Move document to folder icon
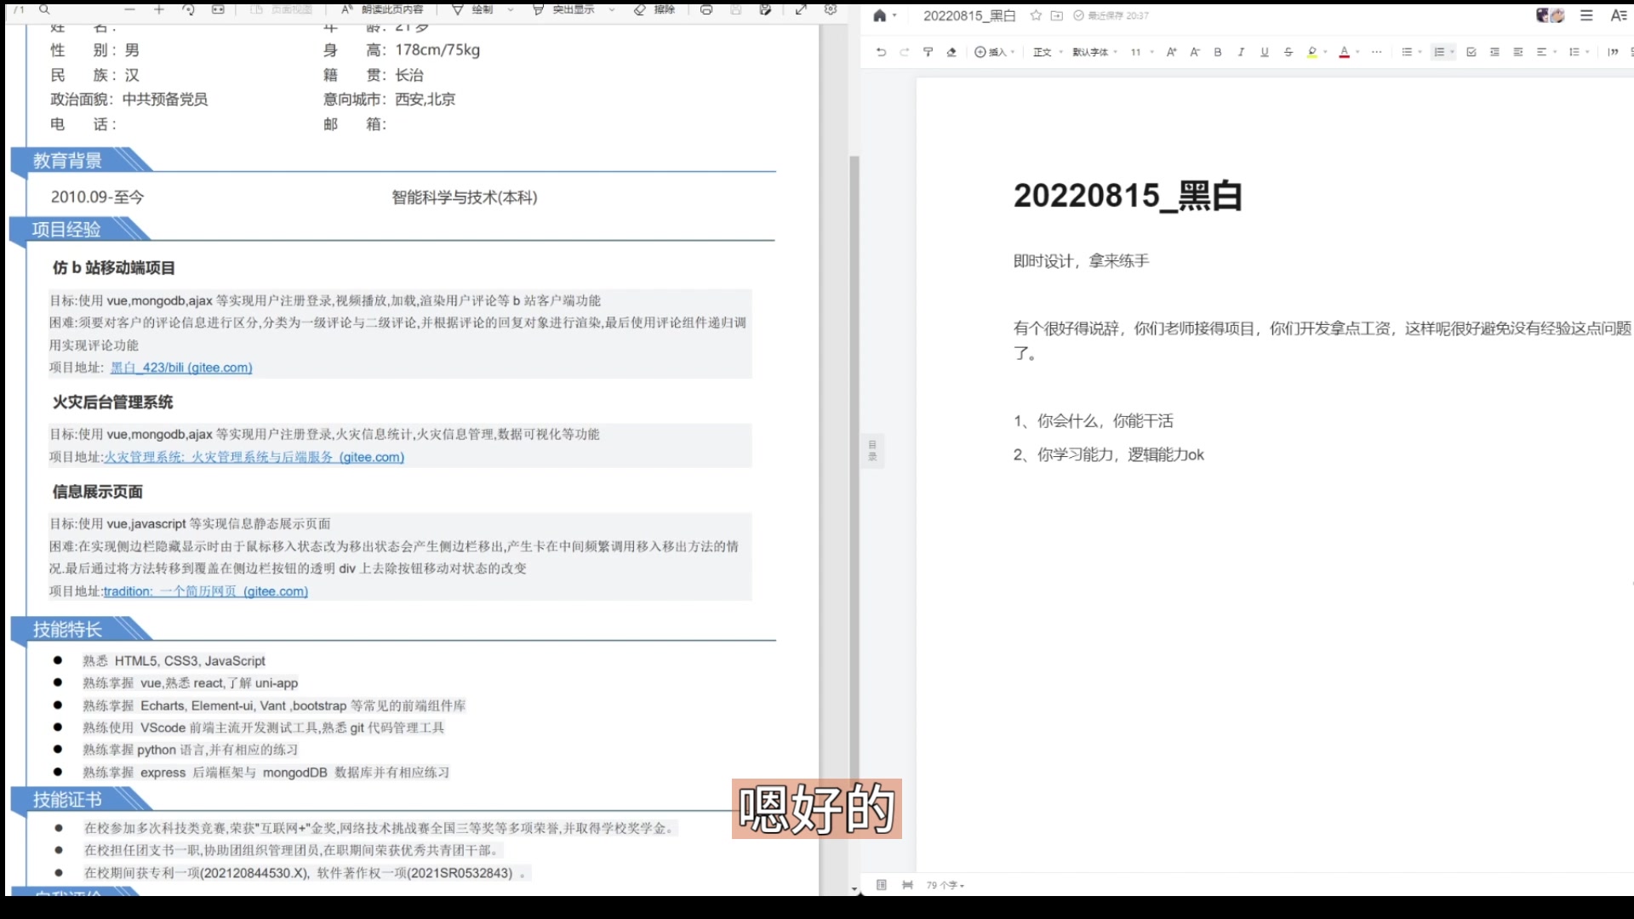This screenshot has width=1634, height=919. point(1057,15)
